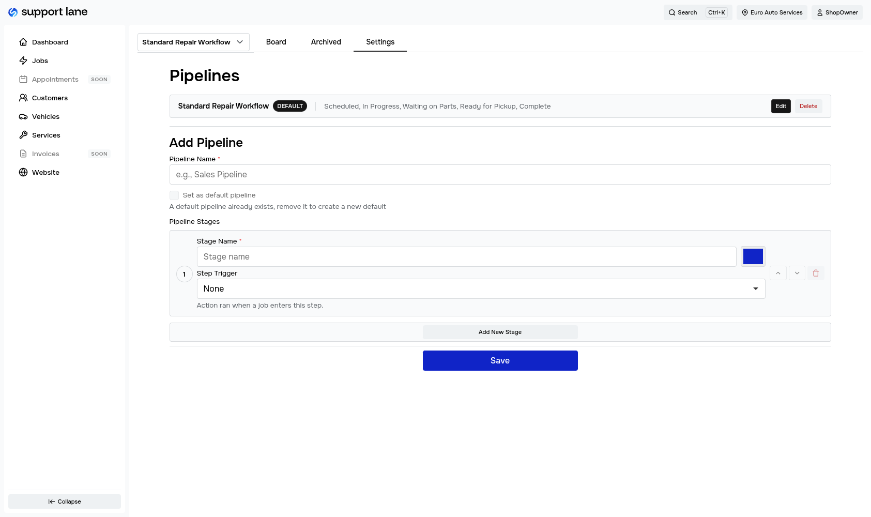This screenshot has width=871, height=517.
Task: Open the Dashboard from the sidebar
Action: [x=50, y=42]
